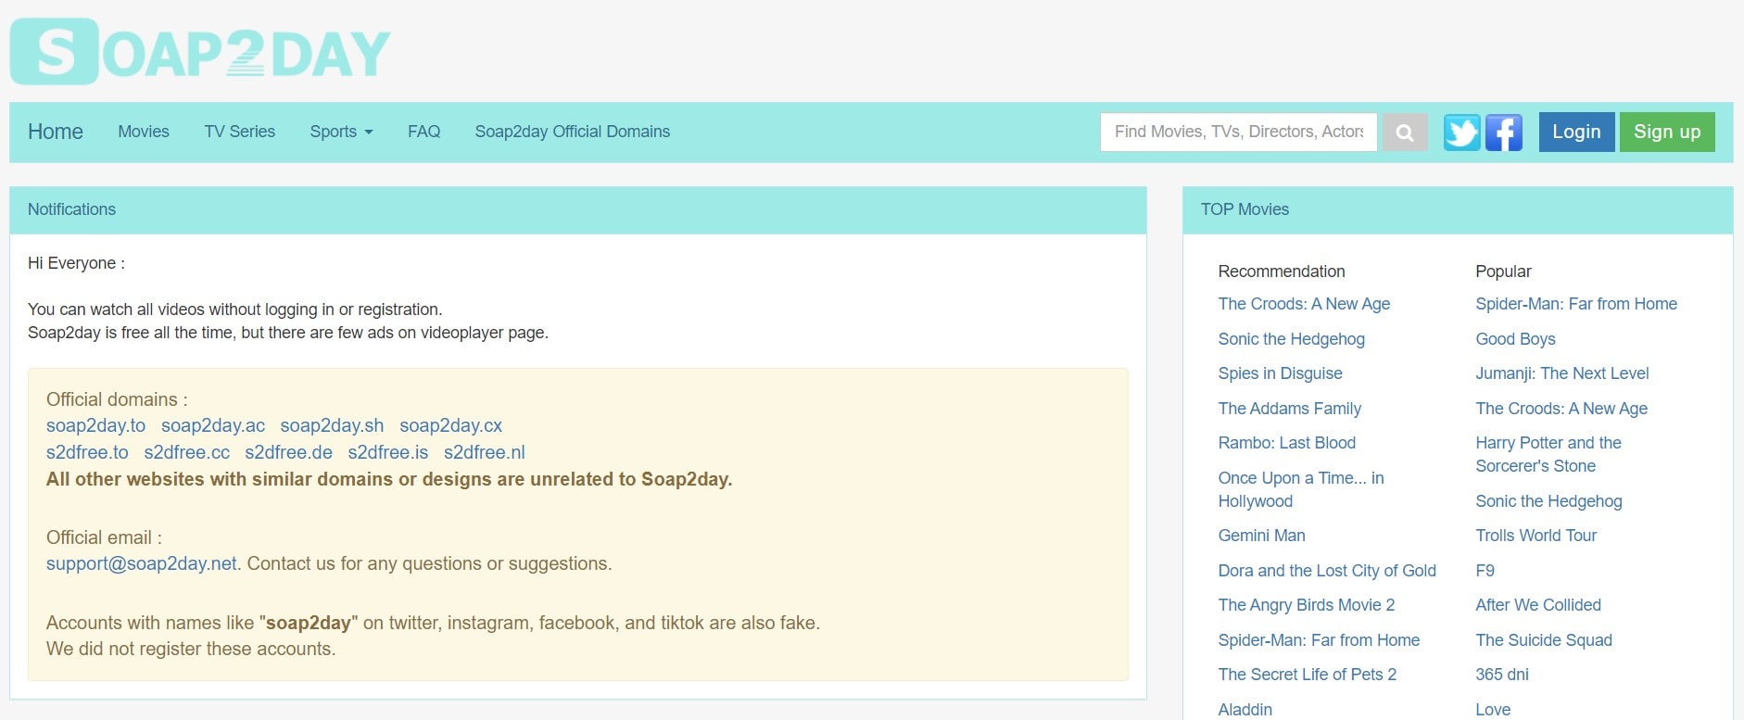Open Soap2day Official Domains page
This screenshot has width=1744, height=720.
click(572, 132)
